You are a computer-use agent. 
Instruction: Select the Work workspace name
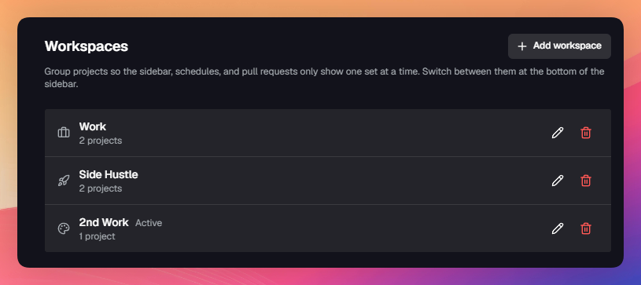coord(93,126)
